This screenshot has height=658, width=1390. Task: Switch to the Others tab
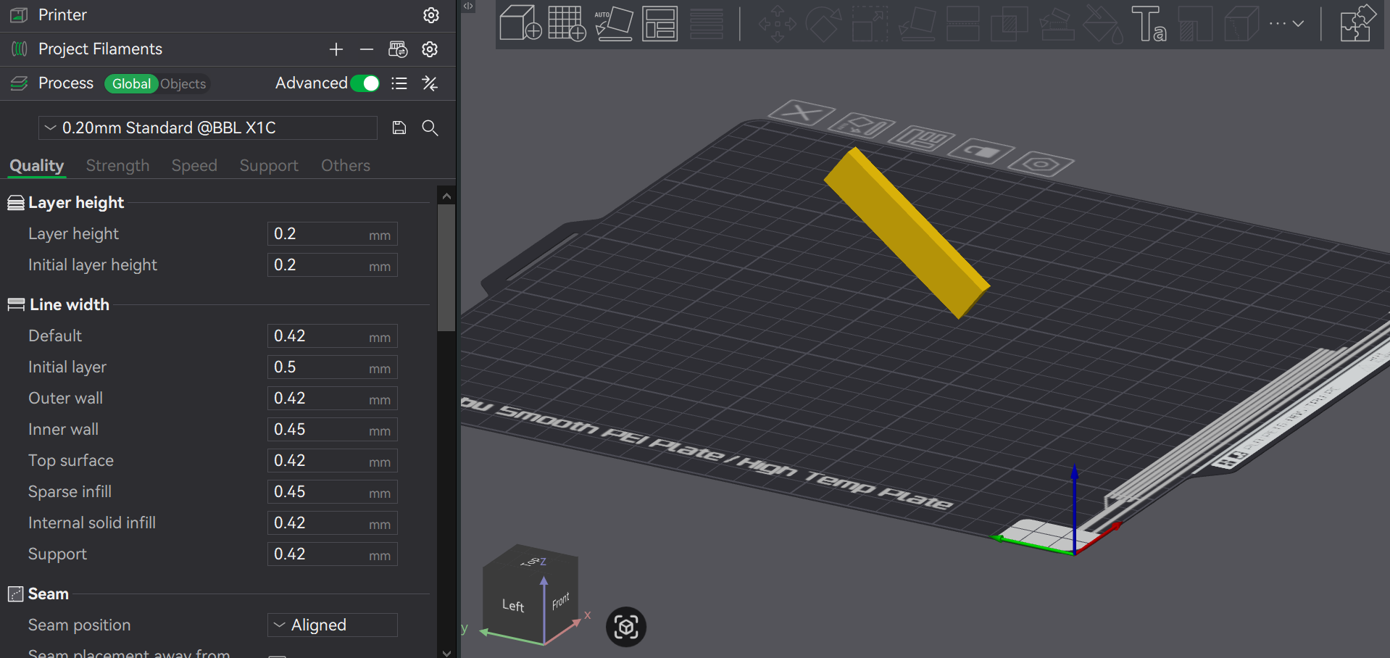tap(346, 165)
